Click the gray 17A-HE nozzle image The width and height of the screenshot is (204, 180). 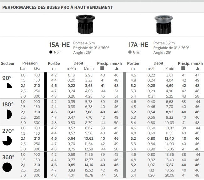click(x=164, y=25)
